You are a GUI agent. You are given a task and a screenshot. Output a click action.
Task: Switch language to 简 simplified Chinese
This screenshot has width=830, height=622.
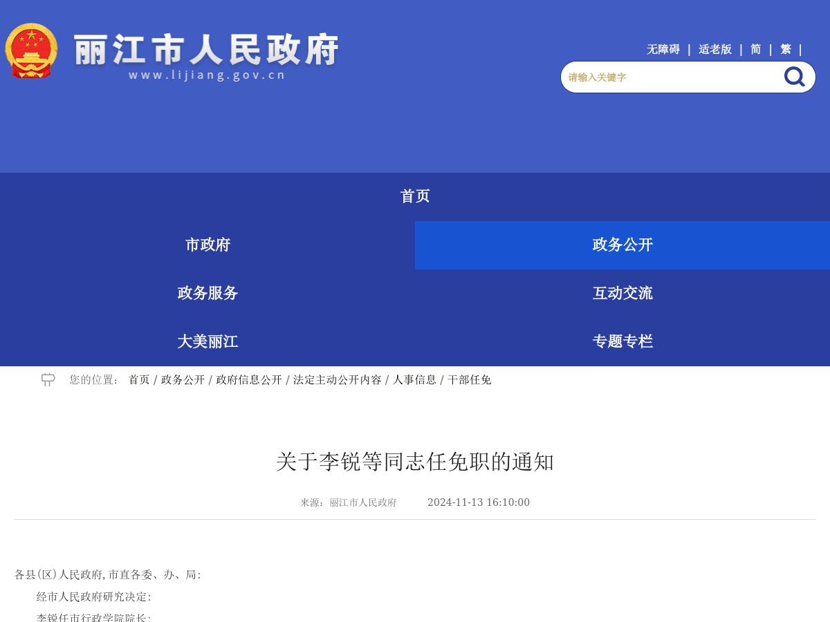point(755,49)
